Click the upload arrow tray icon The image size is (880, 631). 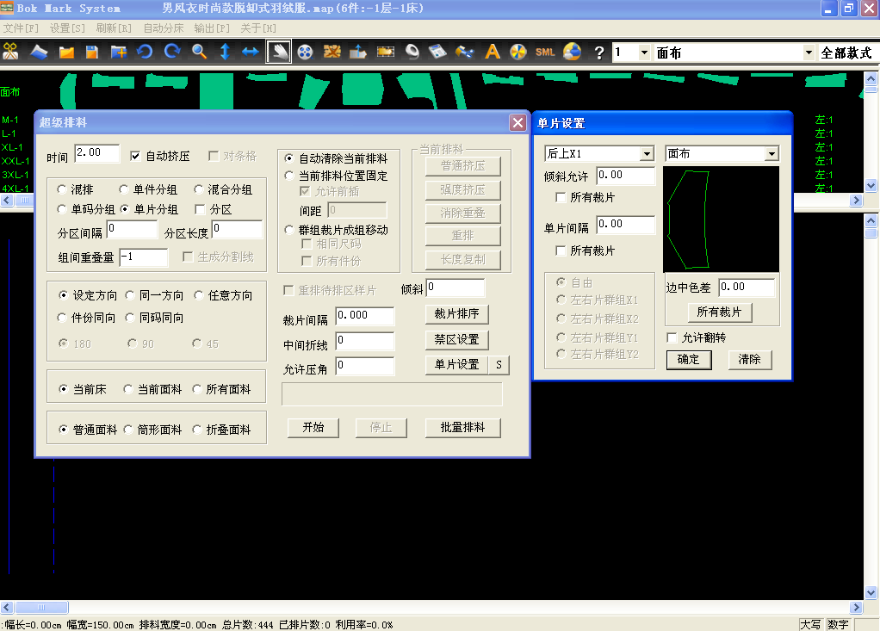pos(358,52)
